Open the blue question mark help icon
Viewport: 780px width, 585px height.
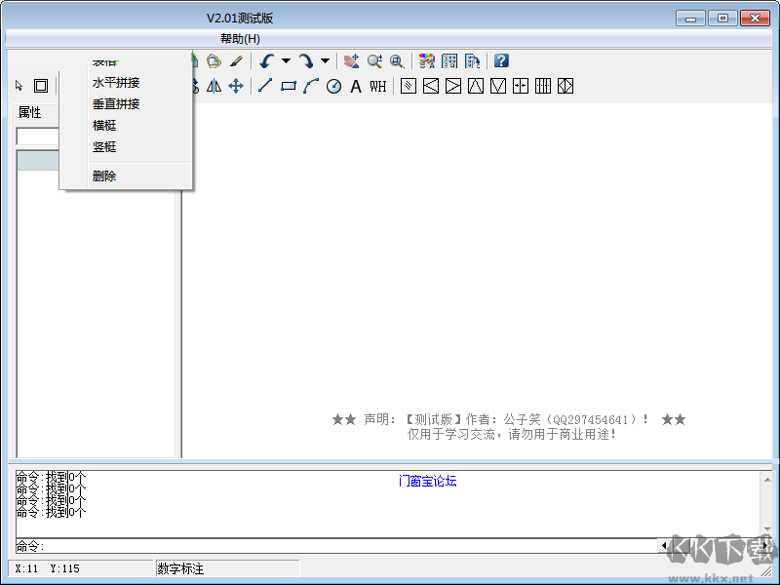pyautogui.click(x=501, y=60)
